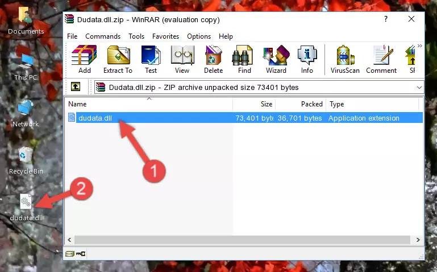Open the Favorites menu
This screenshot has width=437, height=272.
click(165, 36)
